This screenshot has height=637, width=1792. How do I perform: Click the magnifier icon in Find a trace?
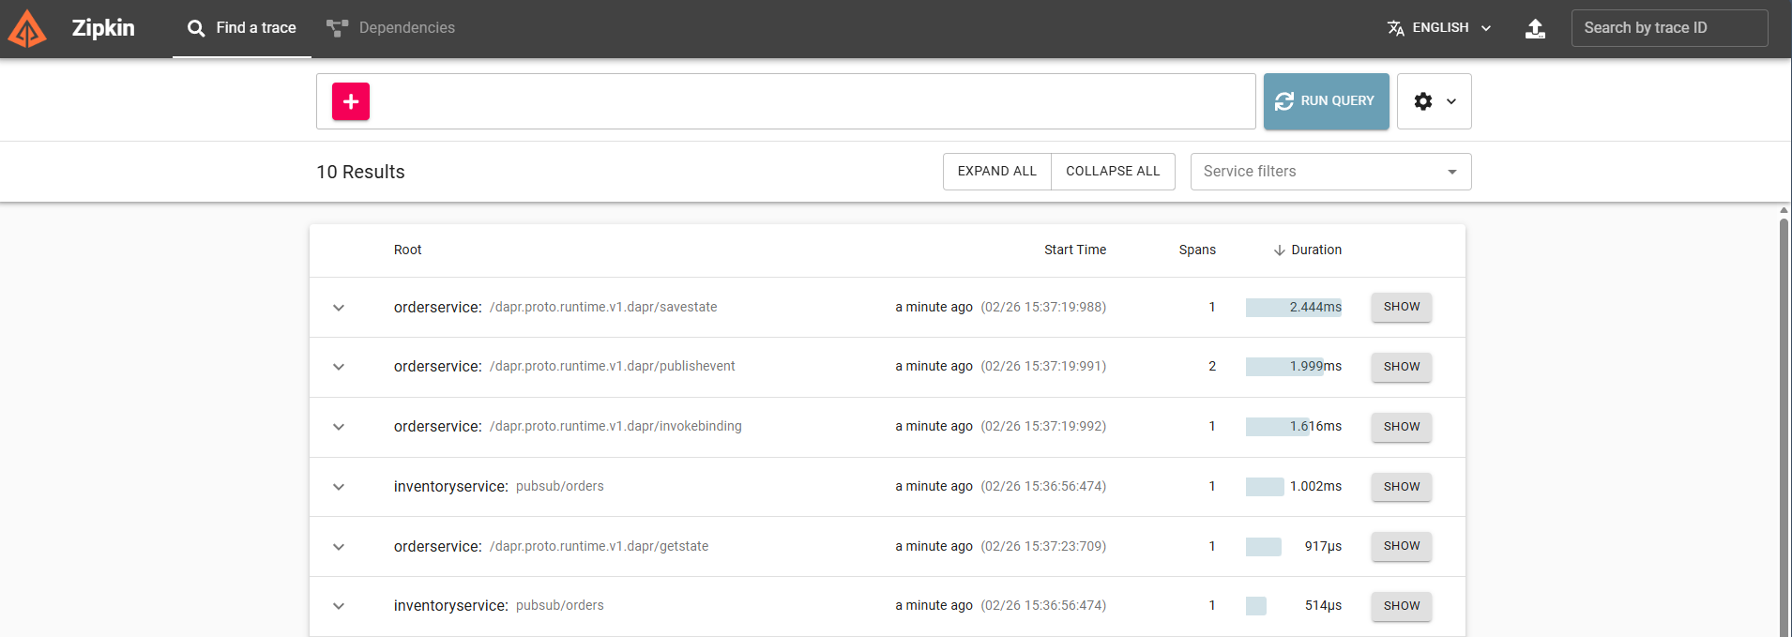[x=196, y=28]
